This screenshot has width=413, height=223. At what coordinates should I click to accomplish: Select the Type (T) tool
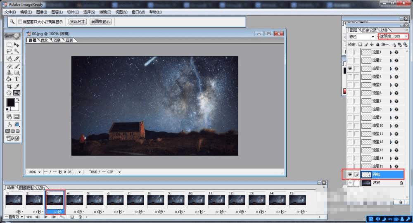pos(17,79)
